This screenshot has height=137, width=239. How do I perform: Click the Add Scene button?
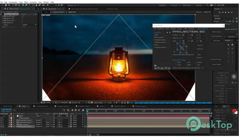(x=216, y=41)
